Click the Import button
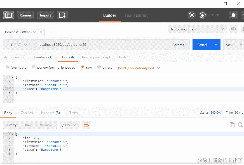This screenshot has height=165, width=244. (45, 15)
